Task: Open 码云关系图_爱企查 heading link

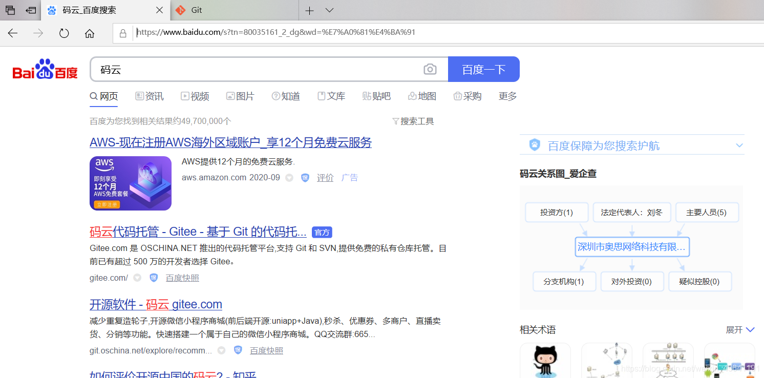Action: (x=558, y=174)
